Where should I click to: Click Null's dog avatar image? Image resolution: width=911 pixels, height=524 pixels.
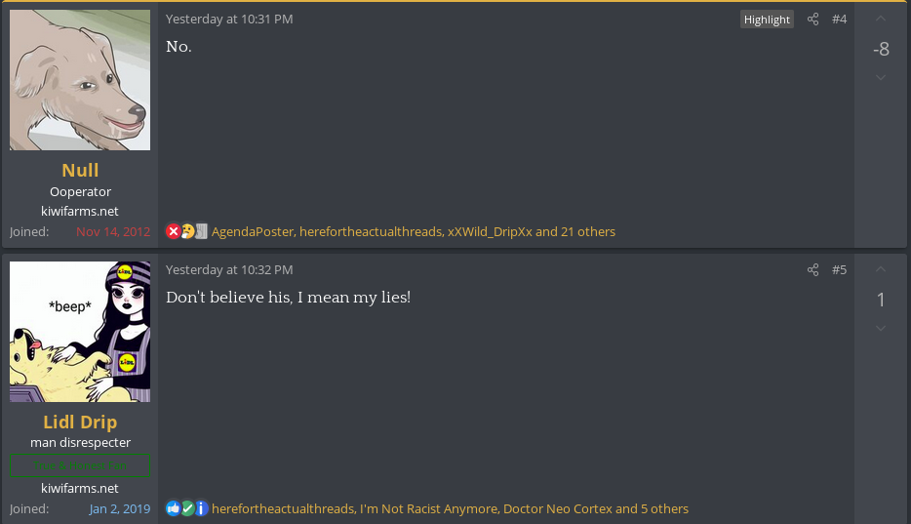[x=80, y=80]
